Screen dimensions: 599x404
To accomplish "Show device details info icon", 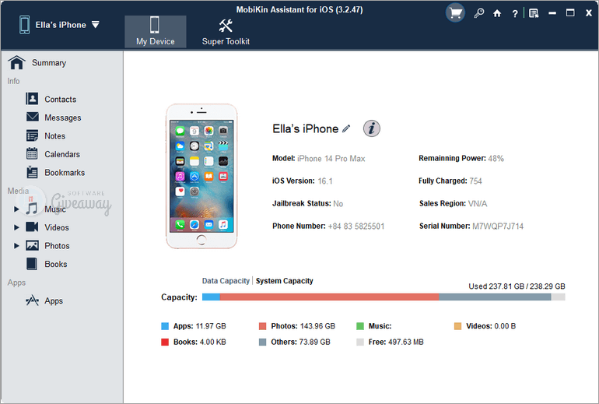I will tap(371, 128).
